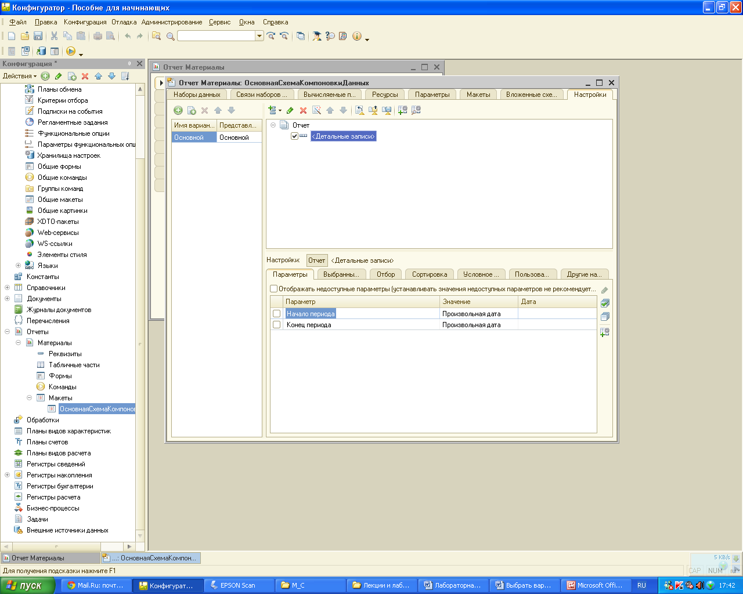
Task: Click the Cut scissors icon
Action: 54,36
